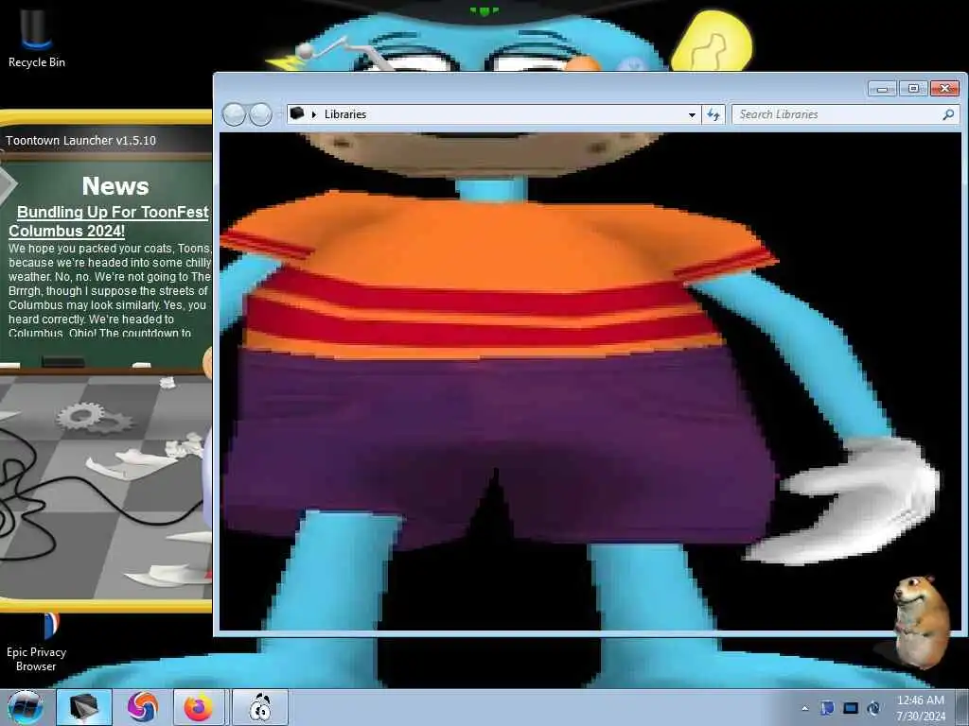Open Epic Privacy Browser desktop shortcut
The height and width of the screenshot is (726, 969).
[36, 642]
